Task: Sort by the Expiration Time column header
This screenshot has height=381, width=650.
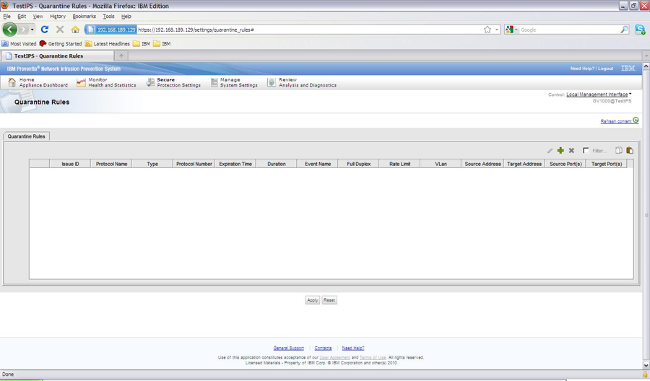Action: 235,164
